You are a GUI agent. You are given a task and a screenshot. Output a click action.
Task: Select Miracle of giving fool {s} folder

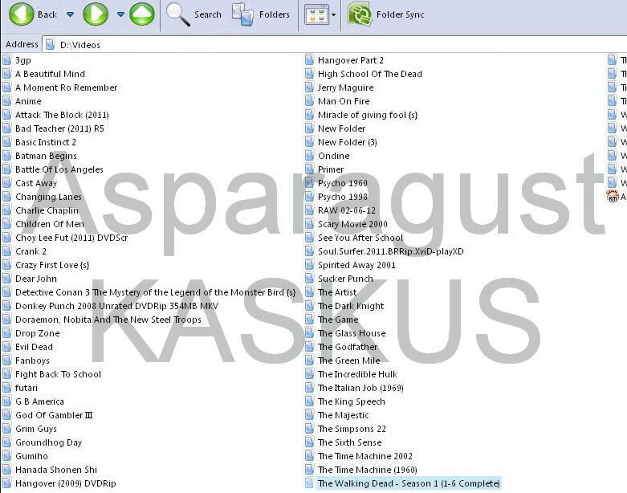(368, 115)
